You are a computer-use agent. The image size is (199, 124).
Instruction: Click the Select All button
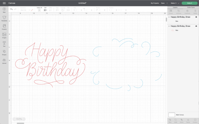coord(39,9)
